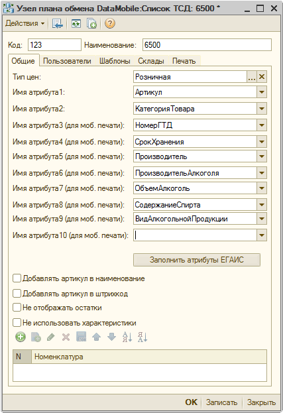
Task: Click the help question mark icon
Action: pyautogui.click(x=110, y=23)
